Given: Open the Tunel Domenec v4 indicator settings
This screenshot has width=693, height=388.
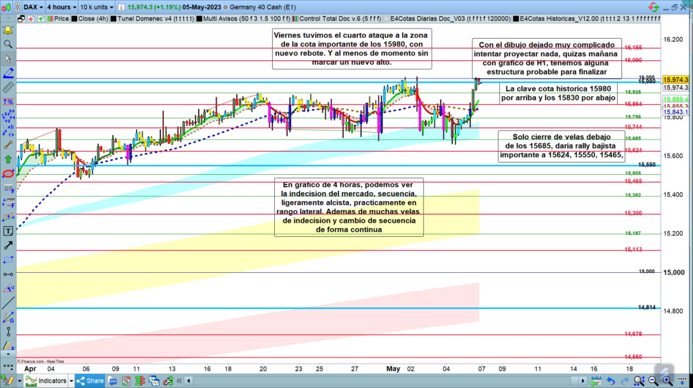Looking at the screenshot, I should pos(154,19).
